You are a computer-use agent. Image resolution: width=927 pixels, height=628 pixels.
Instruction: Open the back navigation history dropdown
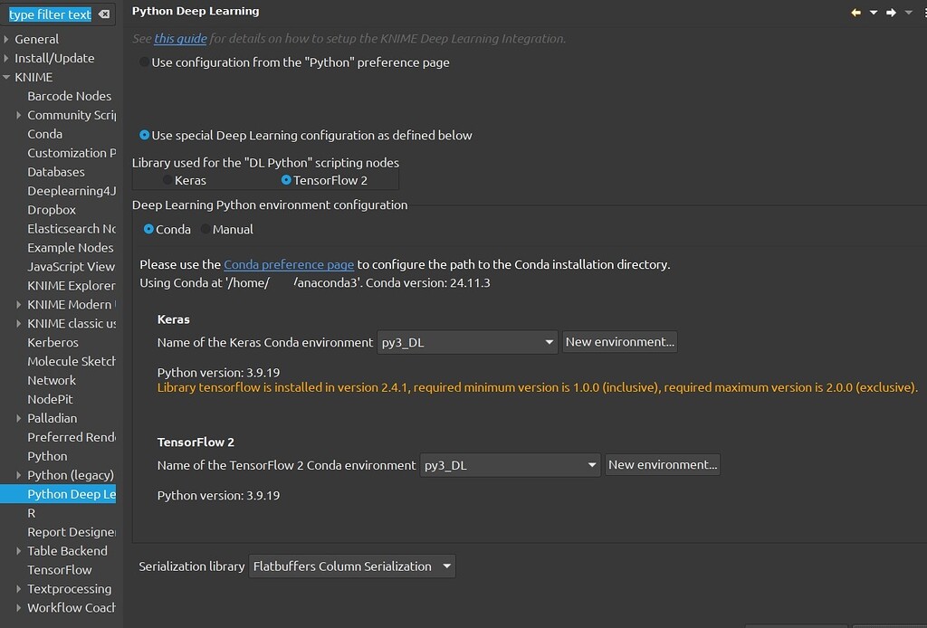(x=872, y=12)
